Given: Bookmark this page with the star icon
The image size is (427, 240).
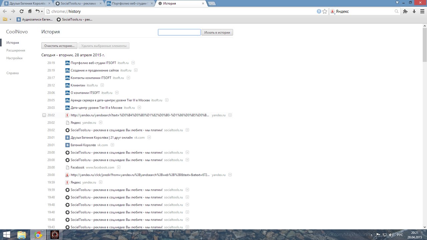Looking at the screenshot, I should pos(325,11).
